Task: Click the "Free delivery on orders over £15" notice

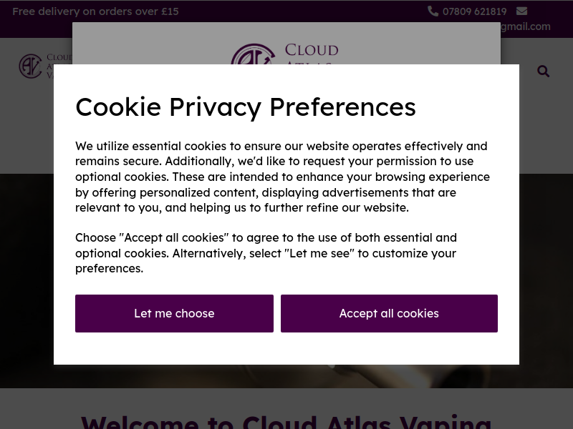Action: pyautogui.click(x=95, y=11)
